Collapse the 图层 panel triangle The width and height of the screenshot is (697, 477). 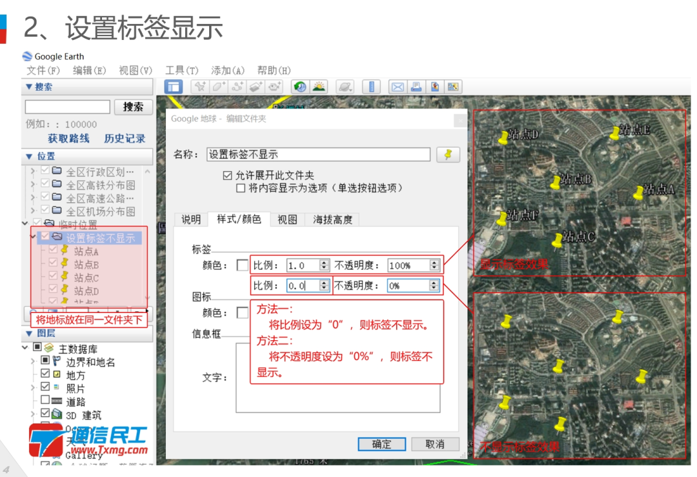pyautogui.click(x=29, y=334)
